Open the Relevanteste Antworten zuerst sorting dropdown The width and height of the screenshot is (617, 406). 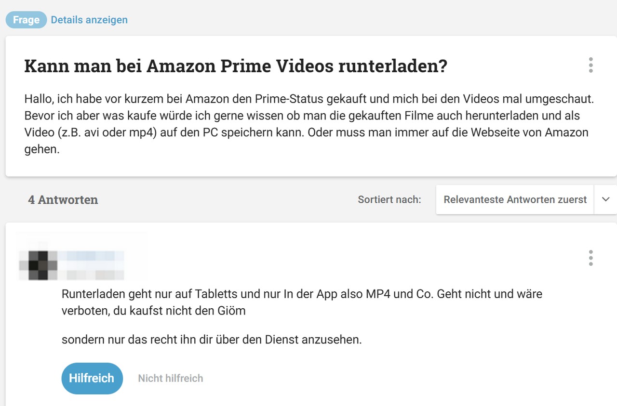click(x=514, y=199)
